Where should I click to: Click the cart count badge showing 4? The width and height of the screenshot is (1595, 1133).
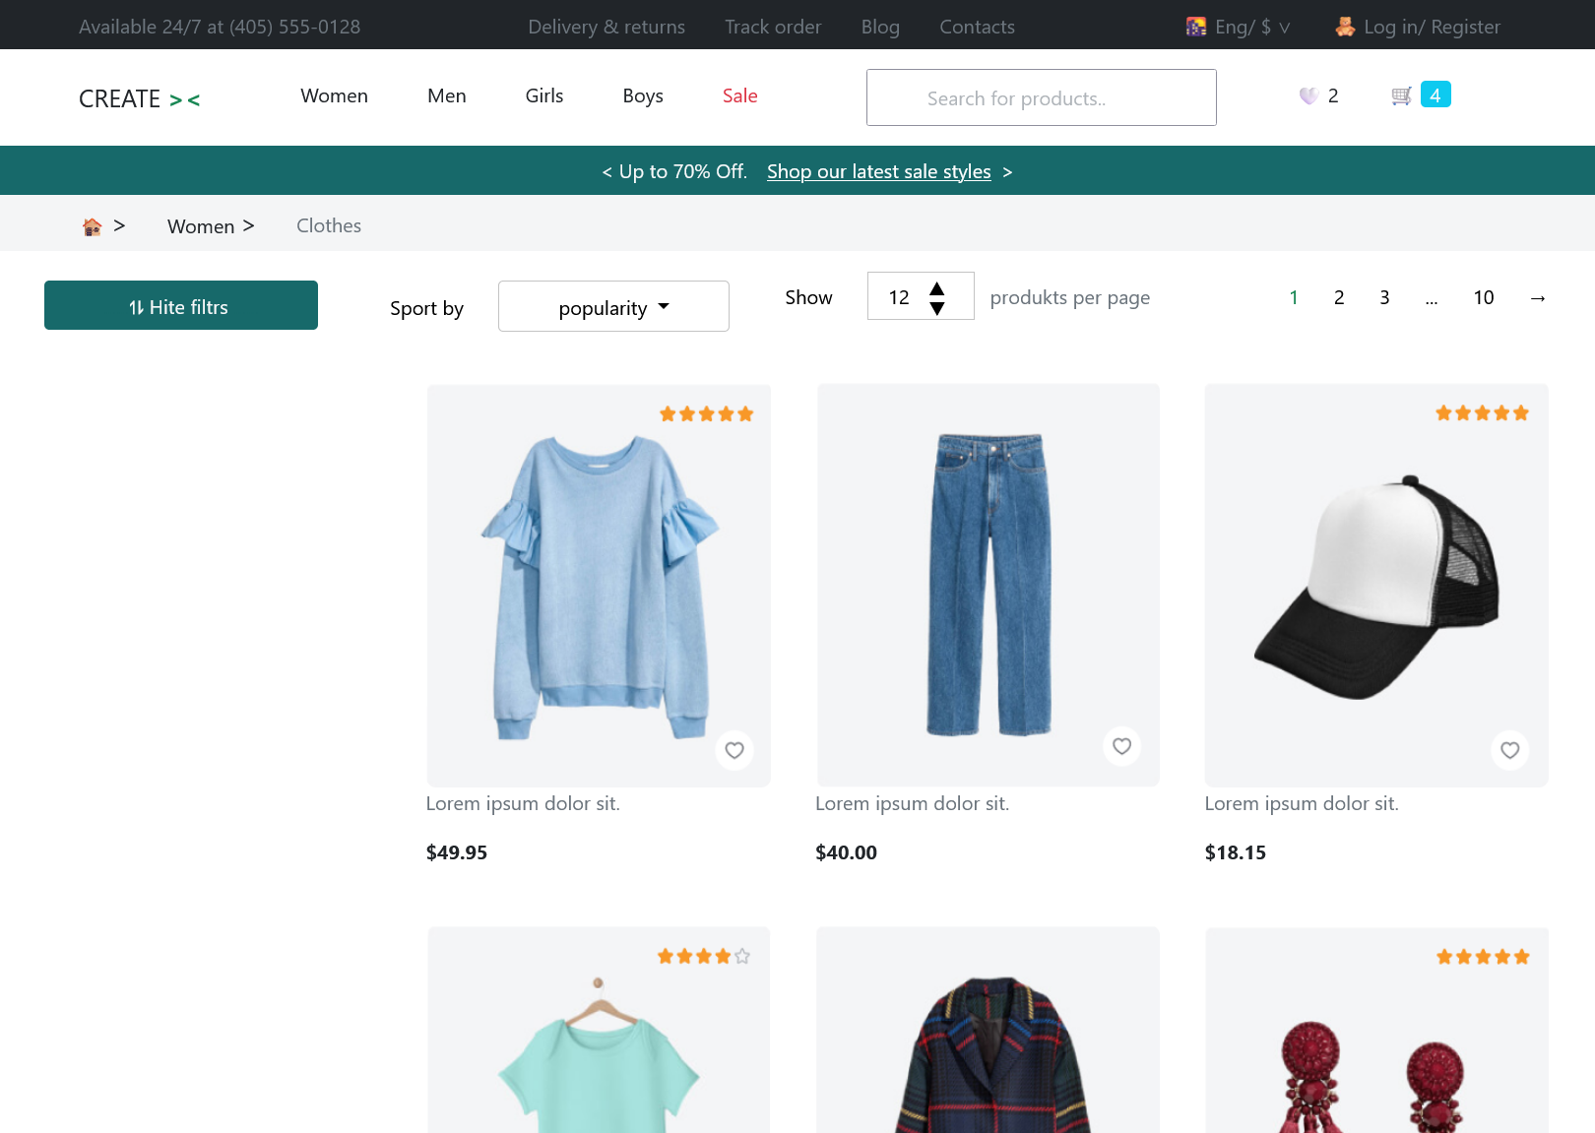click(1435, 94)
